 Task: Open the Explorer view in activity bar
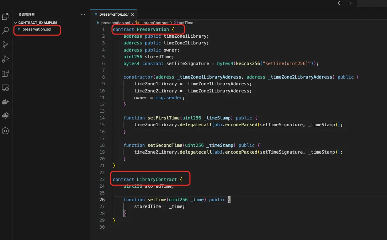click(5, 16)
